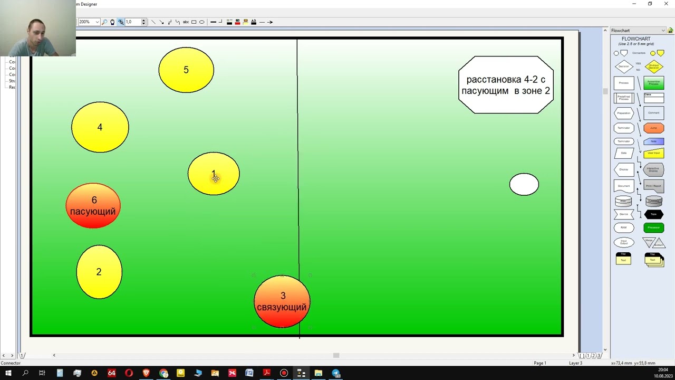The image size is (675, 380).
Task: Select the small white ellipse shape
Action: 524,184
